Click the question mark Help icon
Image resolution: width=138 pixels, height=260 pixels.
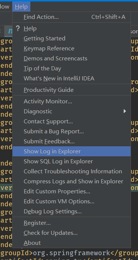point(18,29)
